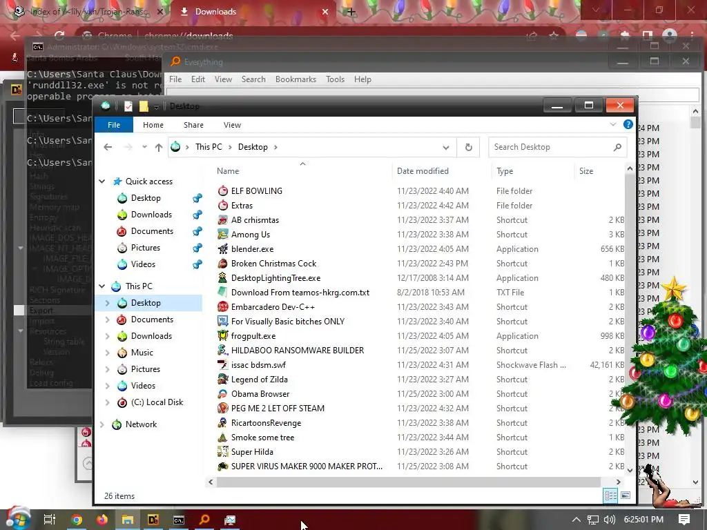Screen dimensions: 707x530
Task: Open the notification center icon
Action: coord(684,519)
